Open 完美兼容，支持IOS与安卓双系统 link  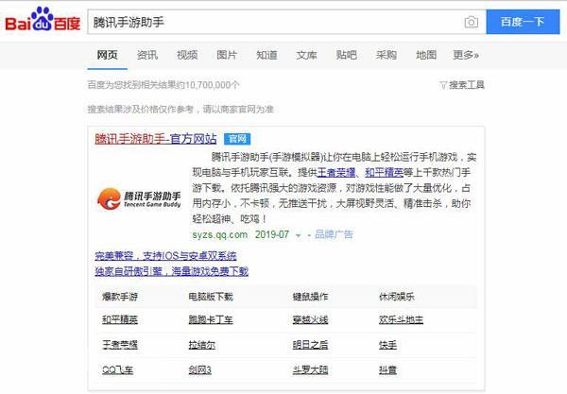pos(165,256)
